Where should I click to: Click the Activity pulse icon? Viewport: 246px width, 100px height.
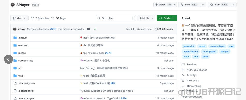click(x=183, y=75)
